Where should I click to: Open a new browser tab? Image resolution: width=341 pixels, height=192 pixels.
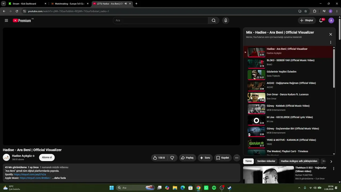[136, 4]
